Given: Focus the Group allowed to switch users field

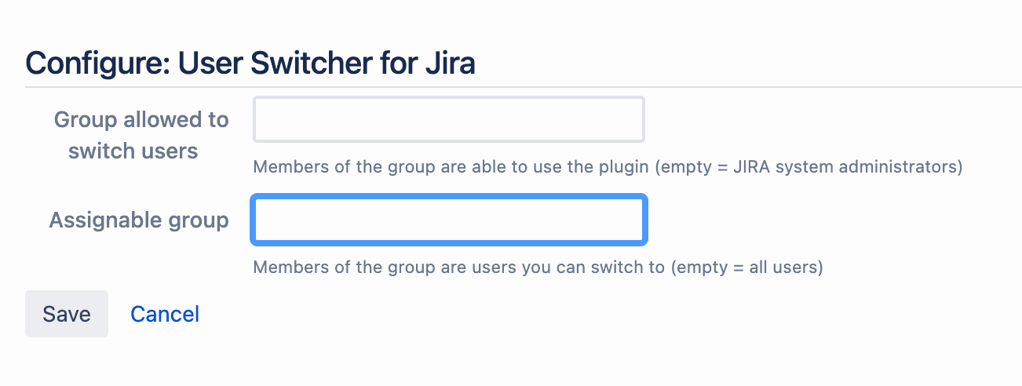Looking at the screenshot, I should coord(449,119).
